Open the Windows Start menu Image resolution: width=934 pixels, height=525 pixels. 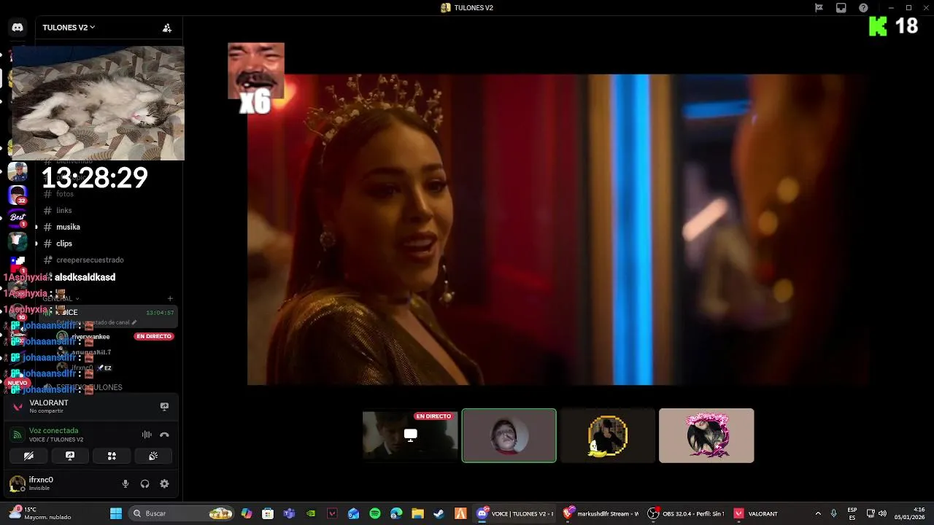point(115,513)
